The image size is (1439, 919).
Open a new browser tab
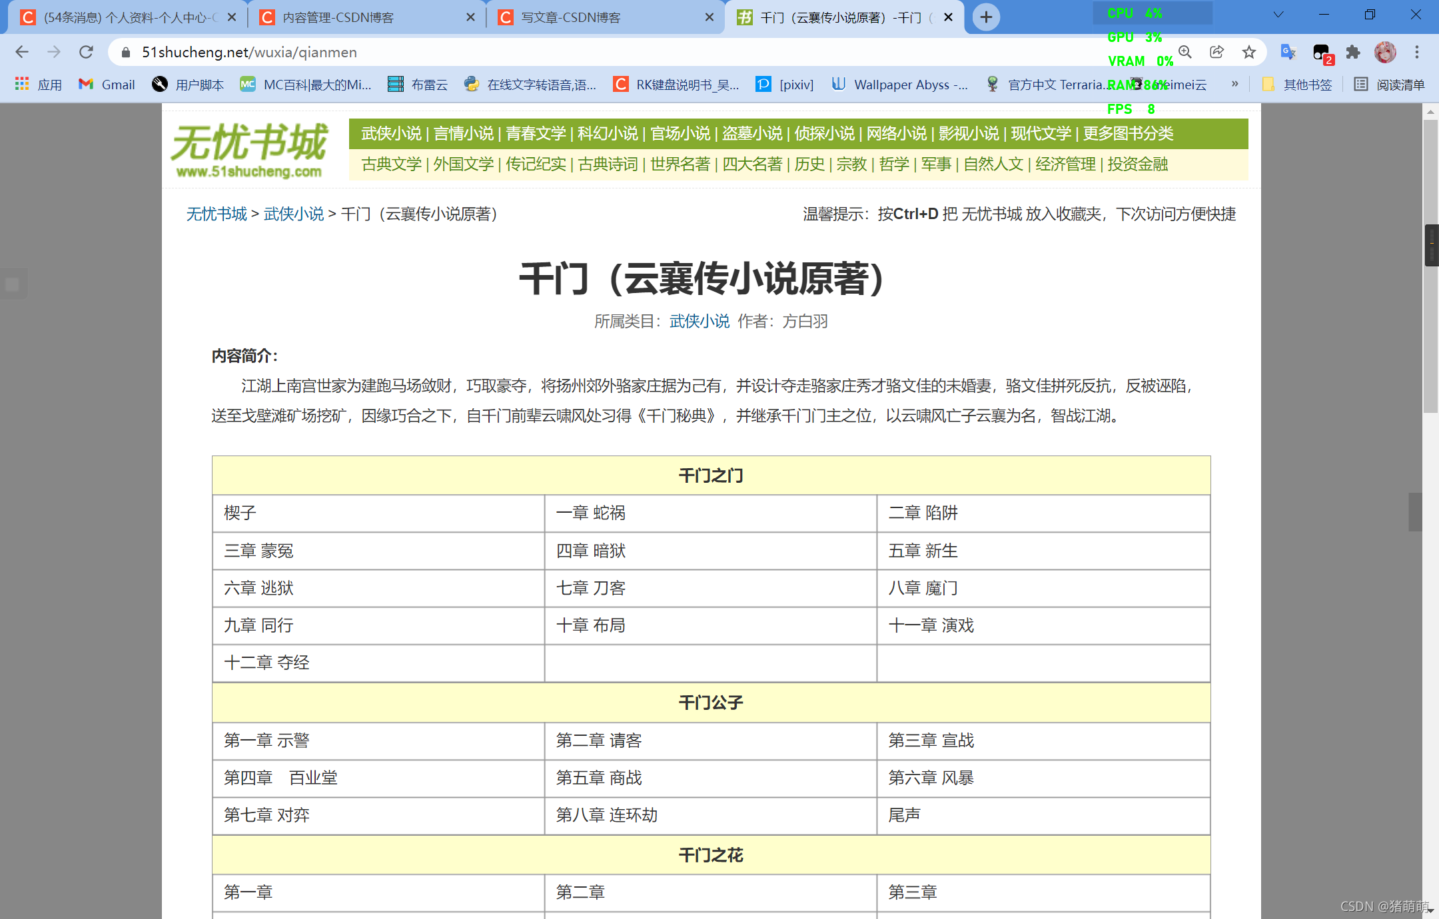coord(986,17)
